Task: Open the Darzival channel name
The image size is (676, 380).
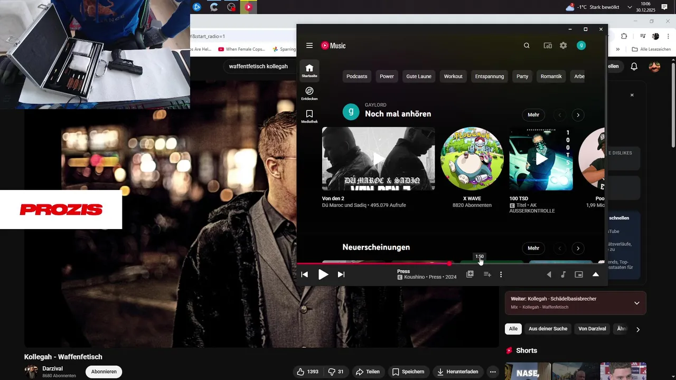Action: (x=53, y=368)
